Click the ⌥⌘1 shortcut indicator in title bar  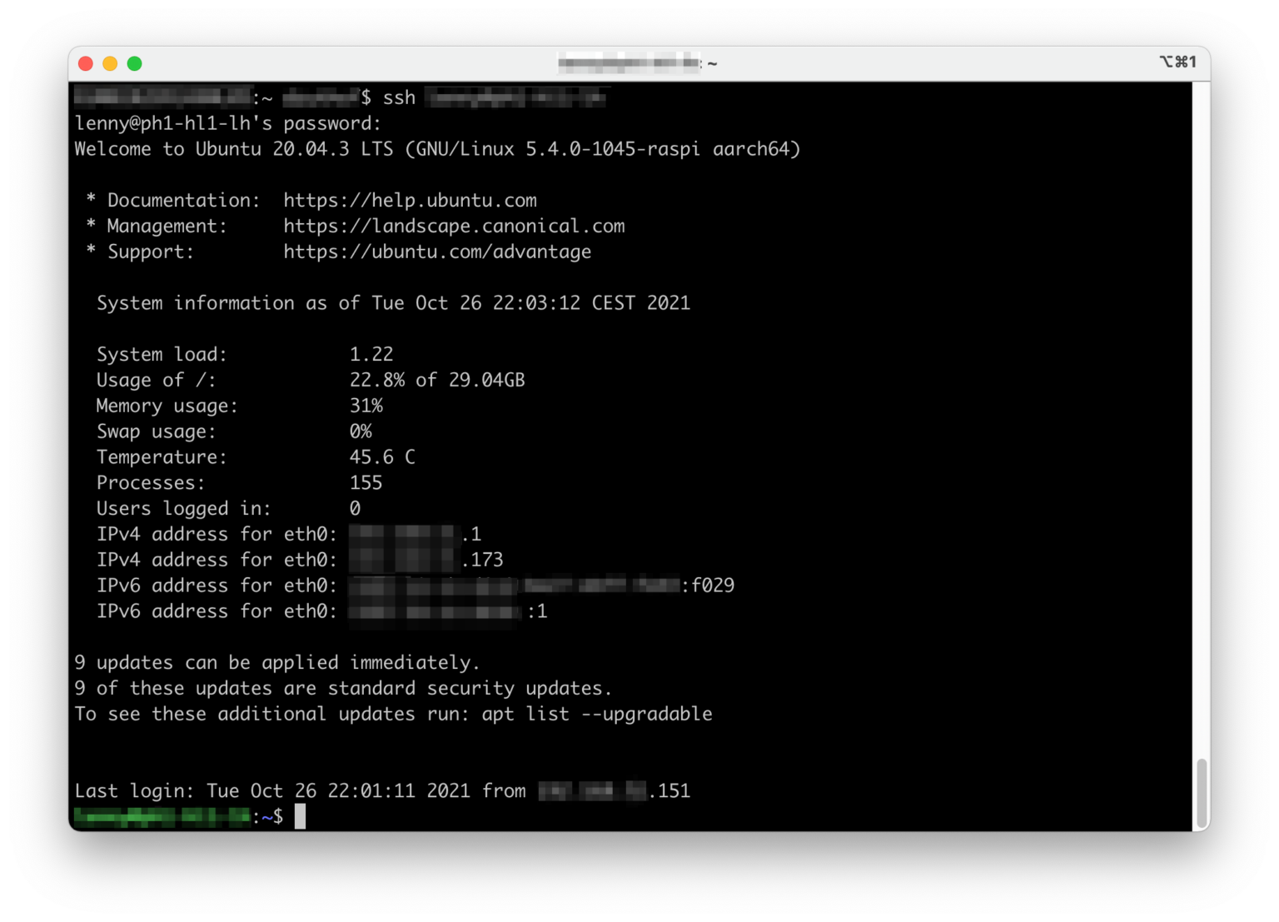[x=1177, y=62]
